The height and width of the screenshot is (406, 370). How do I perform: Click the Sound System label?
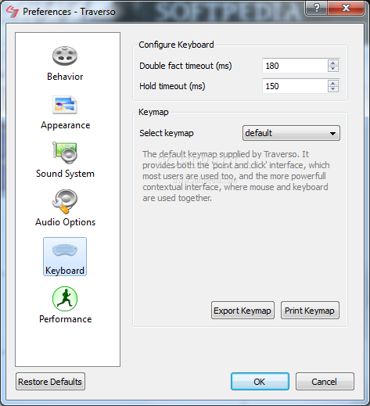pos(65,174)
